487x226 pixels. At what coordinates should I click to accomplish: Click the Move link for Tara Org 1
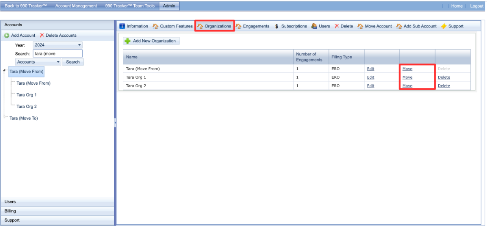[x=407, y=77]
